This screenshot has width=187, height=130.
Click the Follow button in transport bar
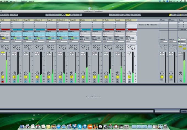point(47,15)
